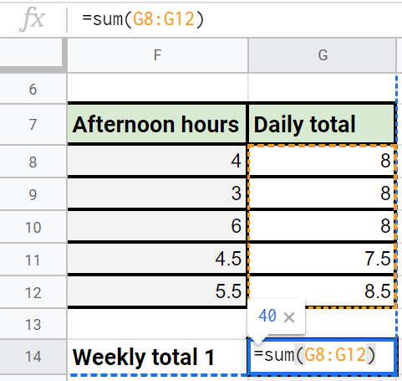
Task: Click the fx function icon
Action: pos(32,19)
